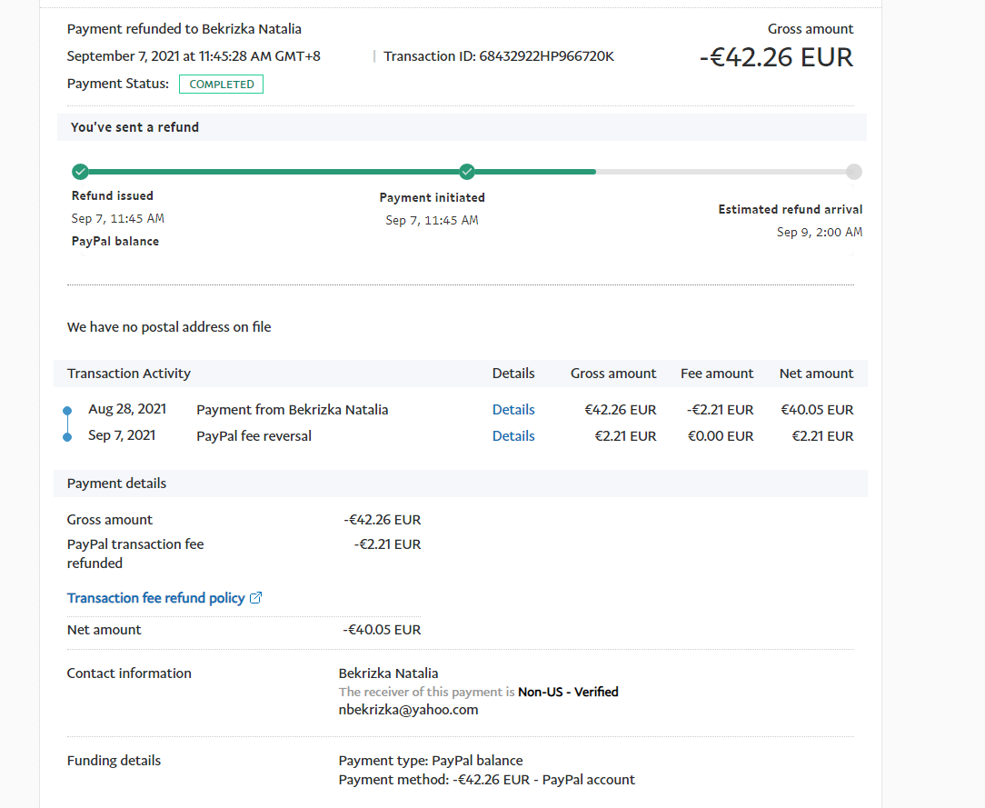Click the large -€42.26 EUR gross amount

point(776,57)
